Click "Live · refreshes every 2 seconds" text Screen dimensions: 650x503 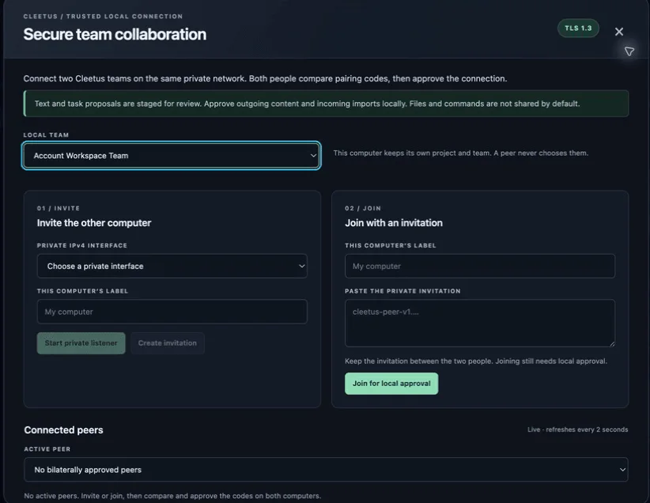pyautogui.click(x=577, y=429)
